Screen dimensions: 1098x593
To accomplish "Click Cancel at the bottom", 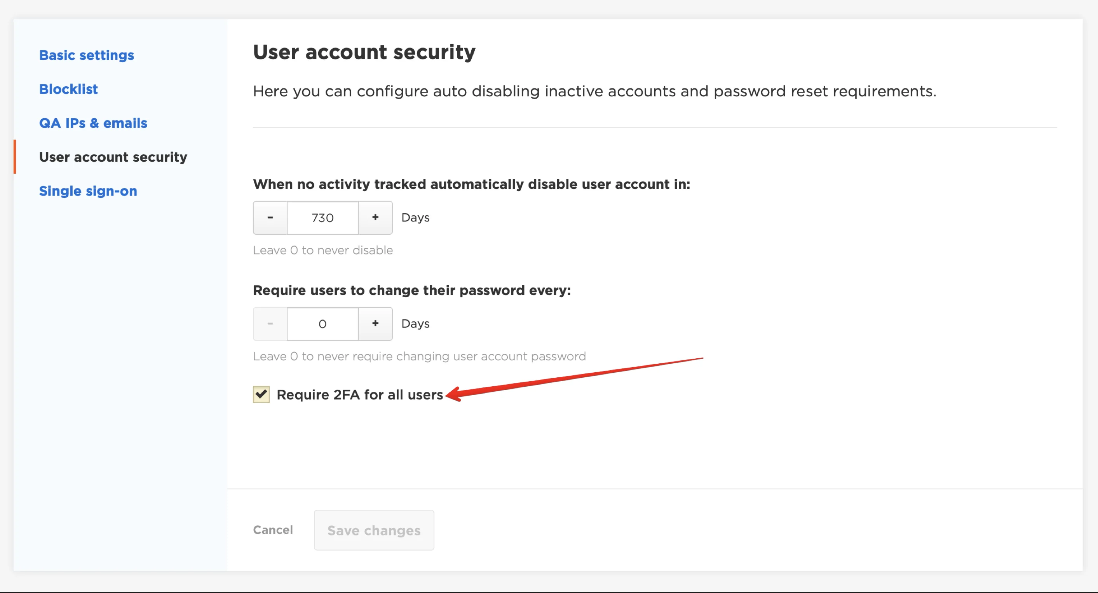I will (273, 530).
